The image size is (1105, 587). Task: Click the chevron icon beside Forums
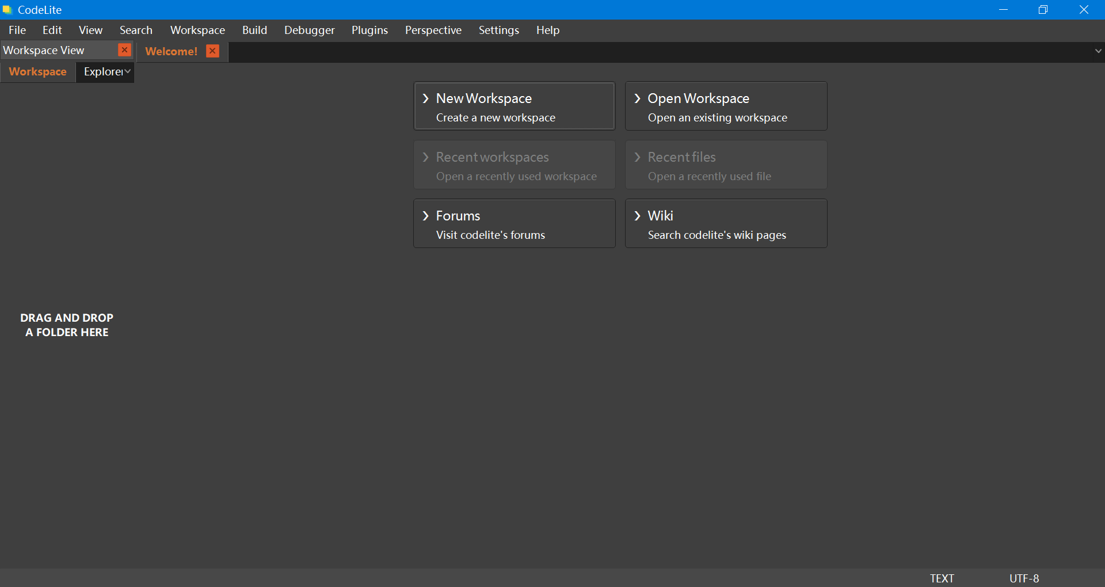pyautogui.click(x=426, y=216)
